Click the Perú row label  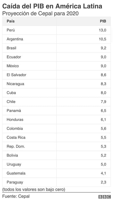[11, 30]
